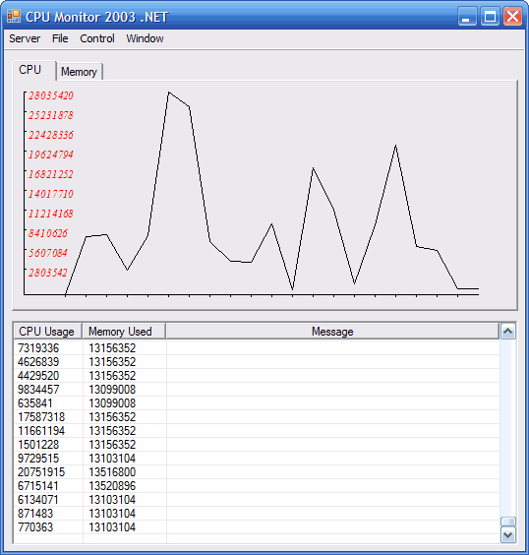The image size is (529, 555).
Task: Click the chart axis label 28035420
Action: (x=51, y=95)
